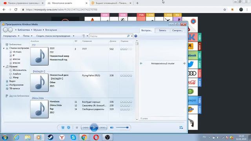The image size is (251, 141).
Task: Sort by the Название column header
Action: click(87, 41)
